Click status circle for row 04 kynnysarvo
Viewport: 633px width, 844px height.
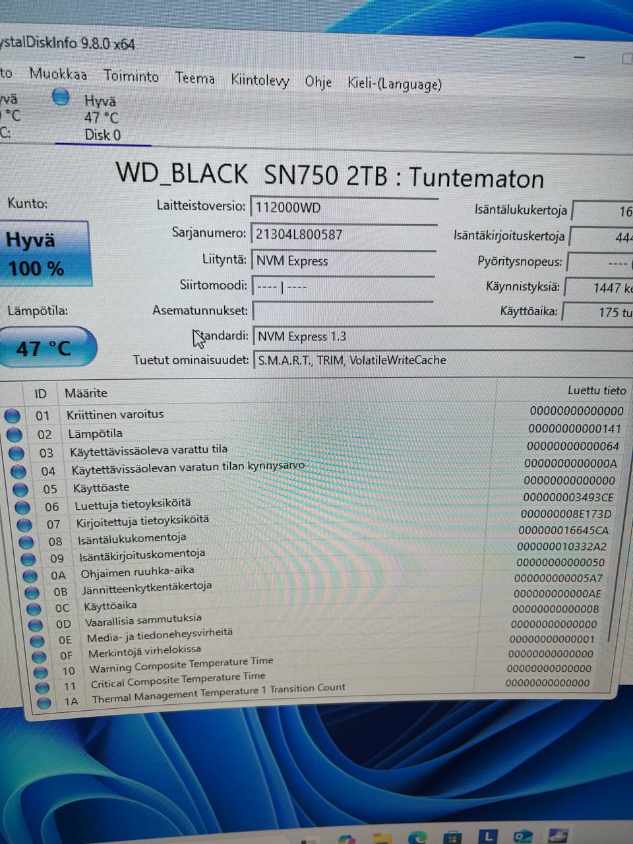[18, 471]
